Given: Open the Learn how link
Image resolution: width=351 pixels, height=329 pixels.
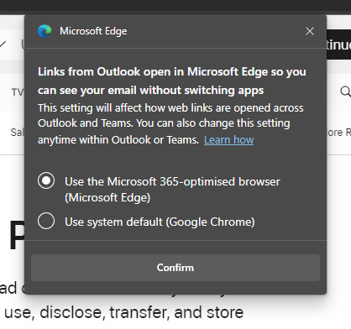Looking at the screenshot, I should click(228, 139).
